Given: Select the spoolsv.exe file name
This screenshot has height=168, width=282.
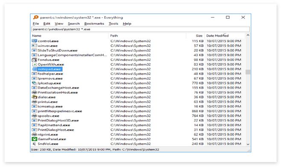Looking at the screenshot, I should tap(48, 116).
